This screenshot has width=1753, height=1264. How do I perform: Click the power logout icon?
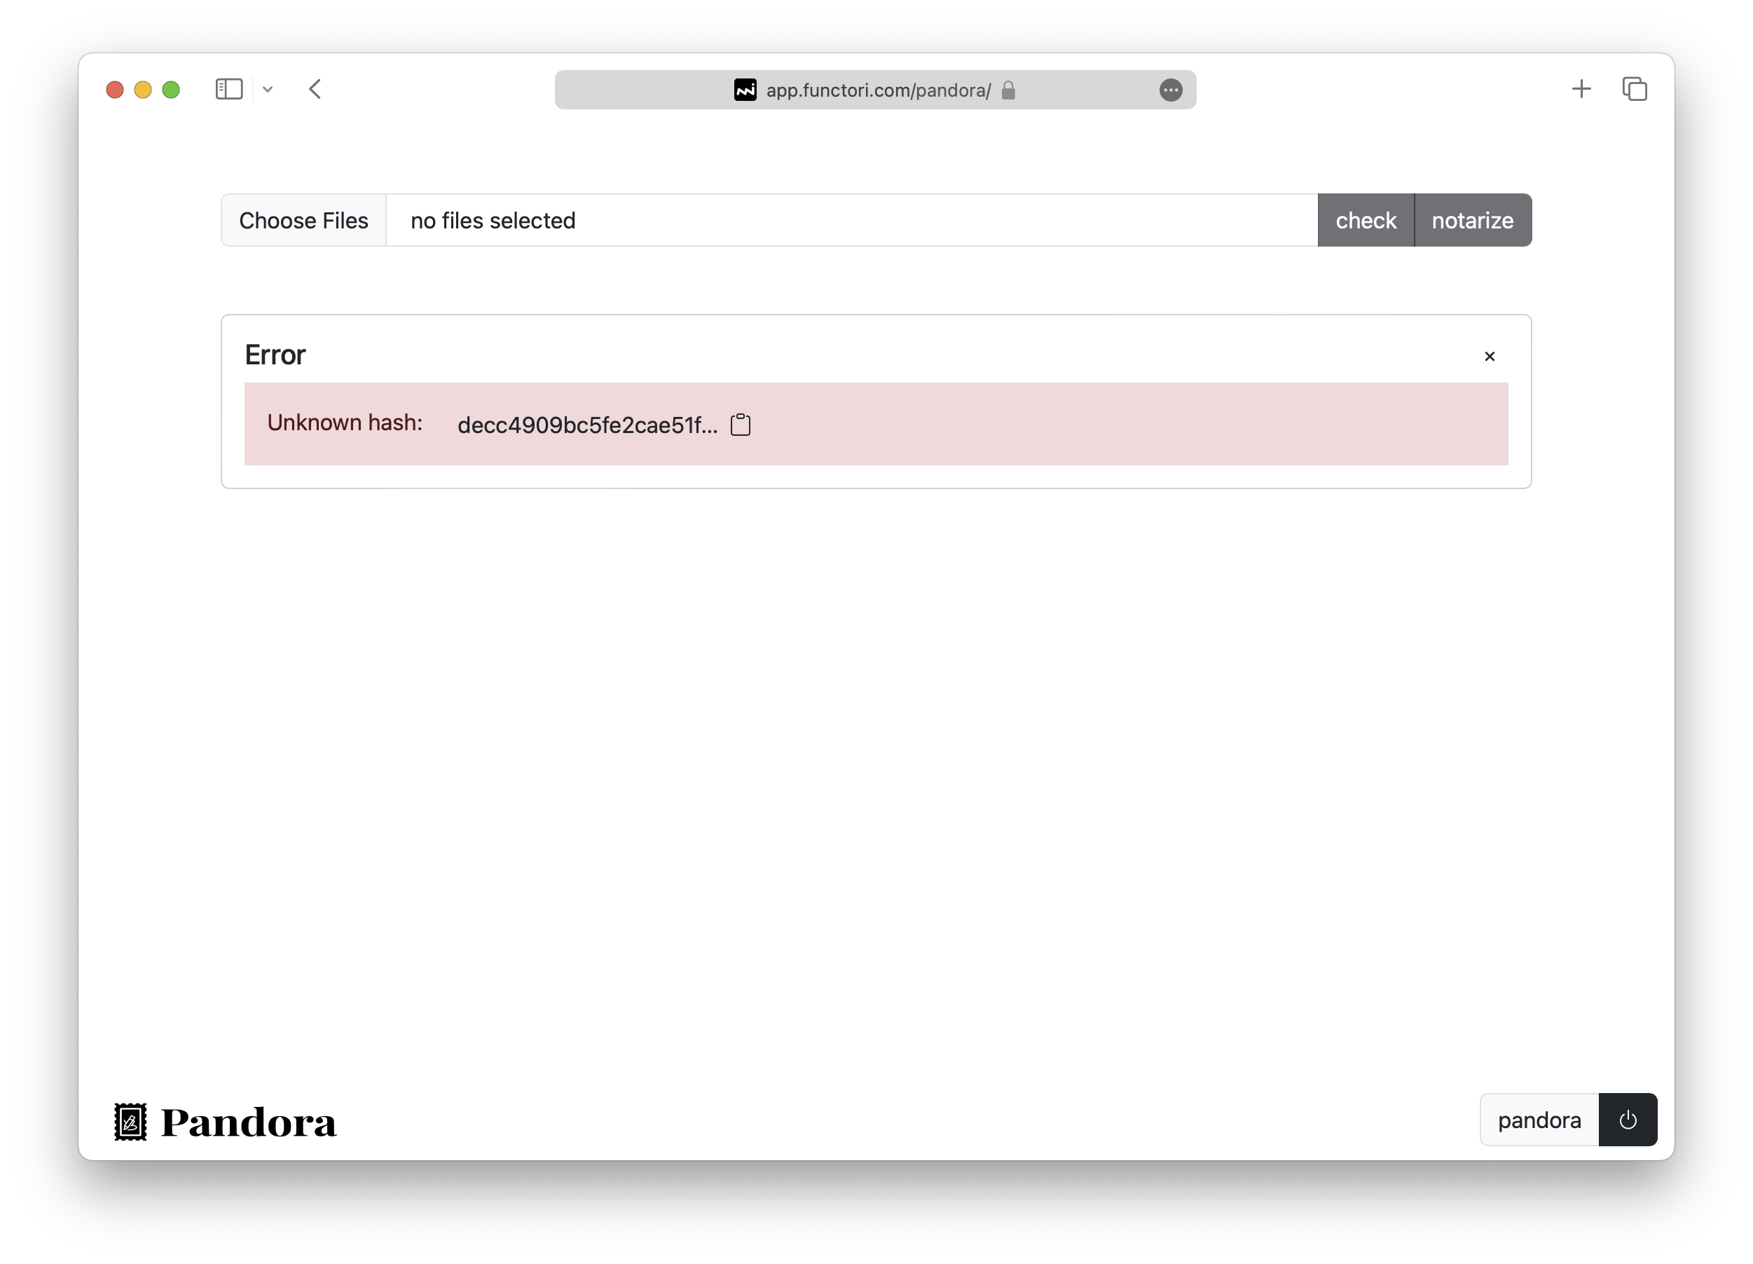tap(1627, 1120)
